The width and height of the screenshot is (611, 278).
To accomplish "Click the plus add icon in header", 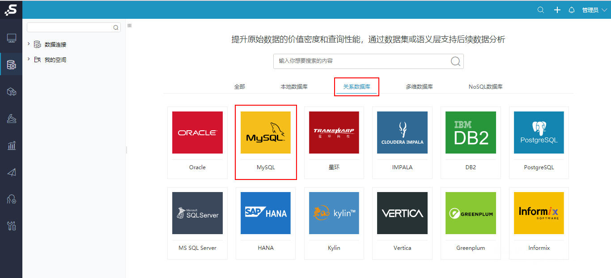I will coord(557,10).
